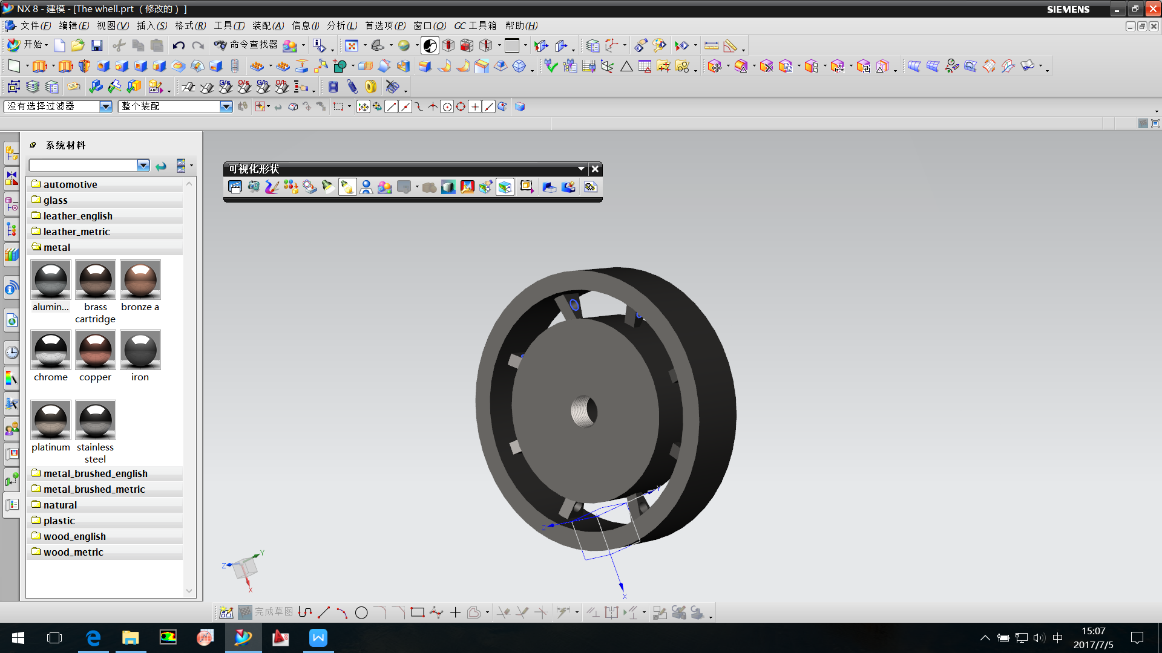
Task: Open the 开始 (Start) application menu
Action: click(27, 45)
